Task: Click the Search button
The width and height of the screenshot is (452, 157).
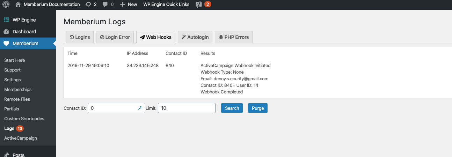Action: coord(232,108)
